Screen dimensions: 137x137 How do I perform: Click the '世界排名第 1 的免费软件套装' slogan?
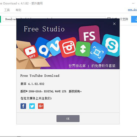pos(92,66)
